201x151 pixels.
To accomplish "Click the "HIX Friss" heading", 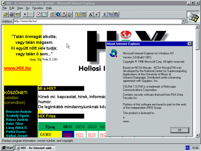I will point(47,116).
